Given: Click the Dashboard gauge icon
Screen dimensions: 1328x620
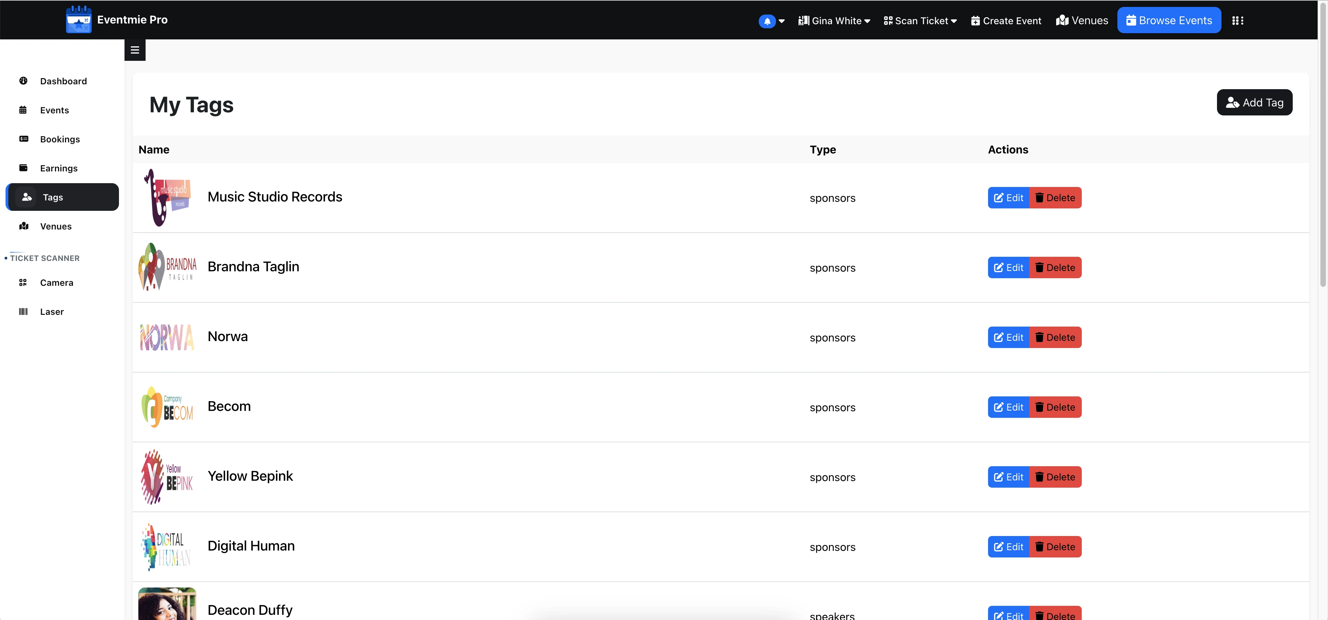Looking at the screenshot, I should (x=23, y=81).
